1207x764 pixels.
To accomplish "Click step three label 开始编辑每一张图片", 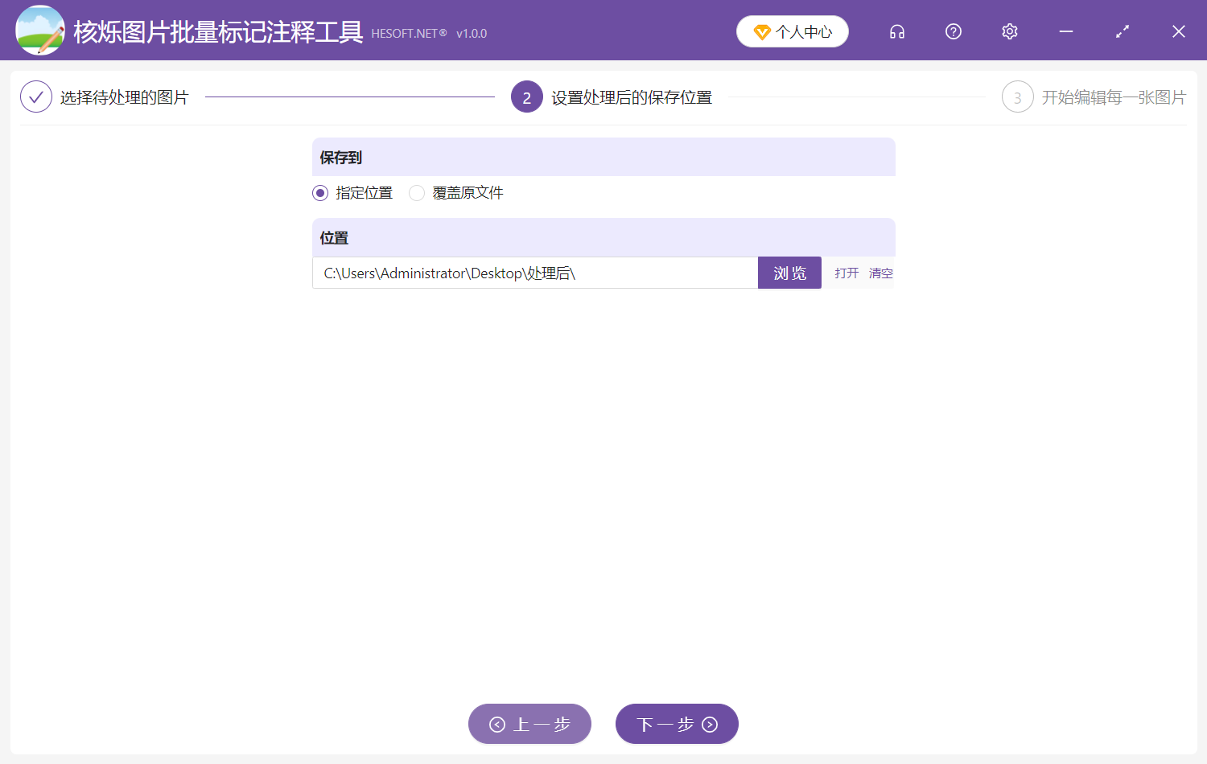I will point(1113,97).
